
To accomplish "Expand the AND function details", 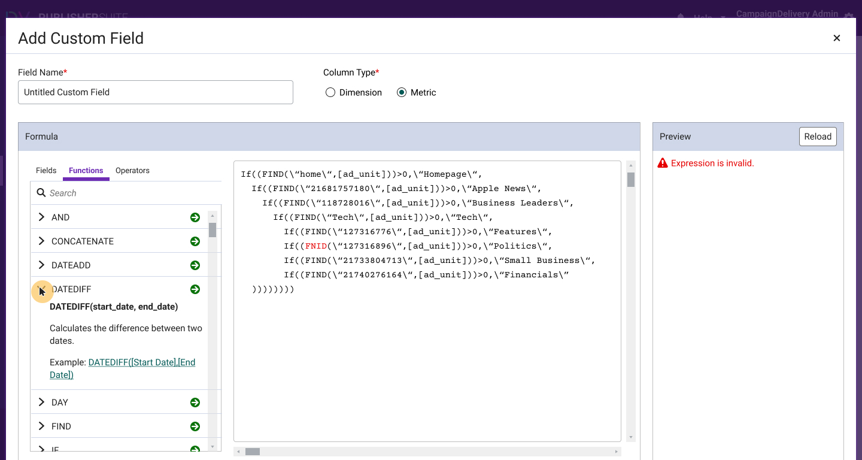I will coord(41,217).
